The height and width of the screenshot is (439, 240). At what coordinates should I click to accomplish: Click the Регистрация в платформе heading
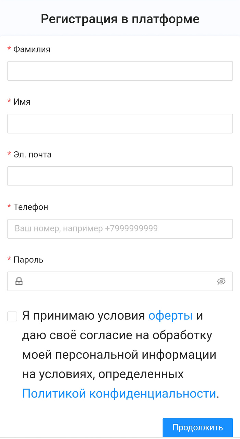tap(120, 19)
